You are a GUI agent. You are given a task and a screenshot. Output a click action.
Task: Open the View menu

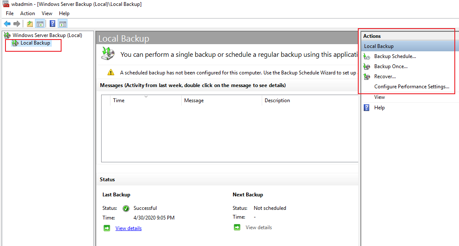[x=47, y=13]
